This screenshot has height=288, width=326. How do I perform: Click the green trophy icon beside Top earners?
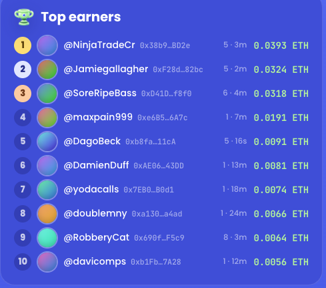[24, 17]
